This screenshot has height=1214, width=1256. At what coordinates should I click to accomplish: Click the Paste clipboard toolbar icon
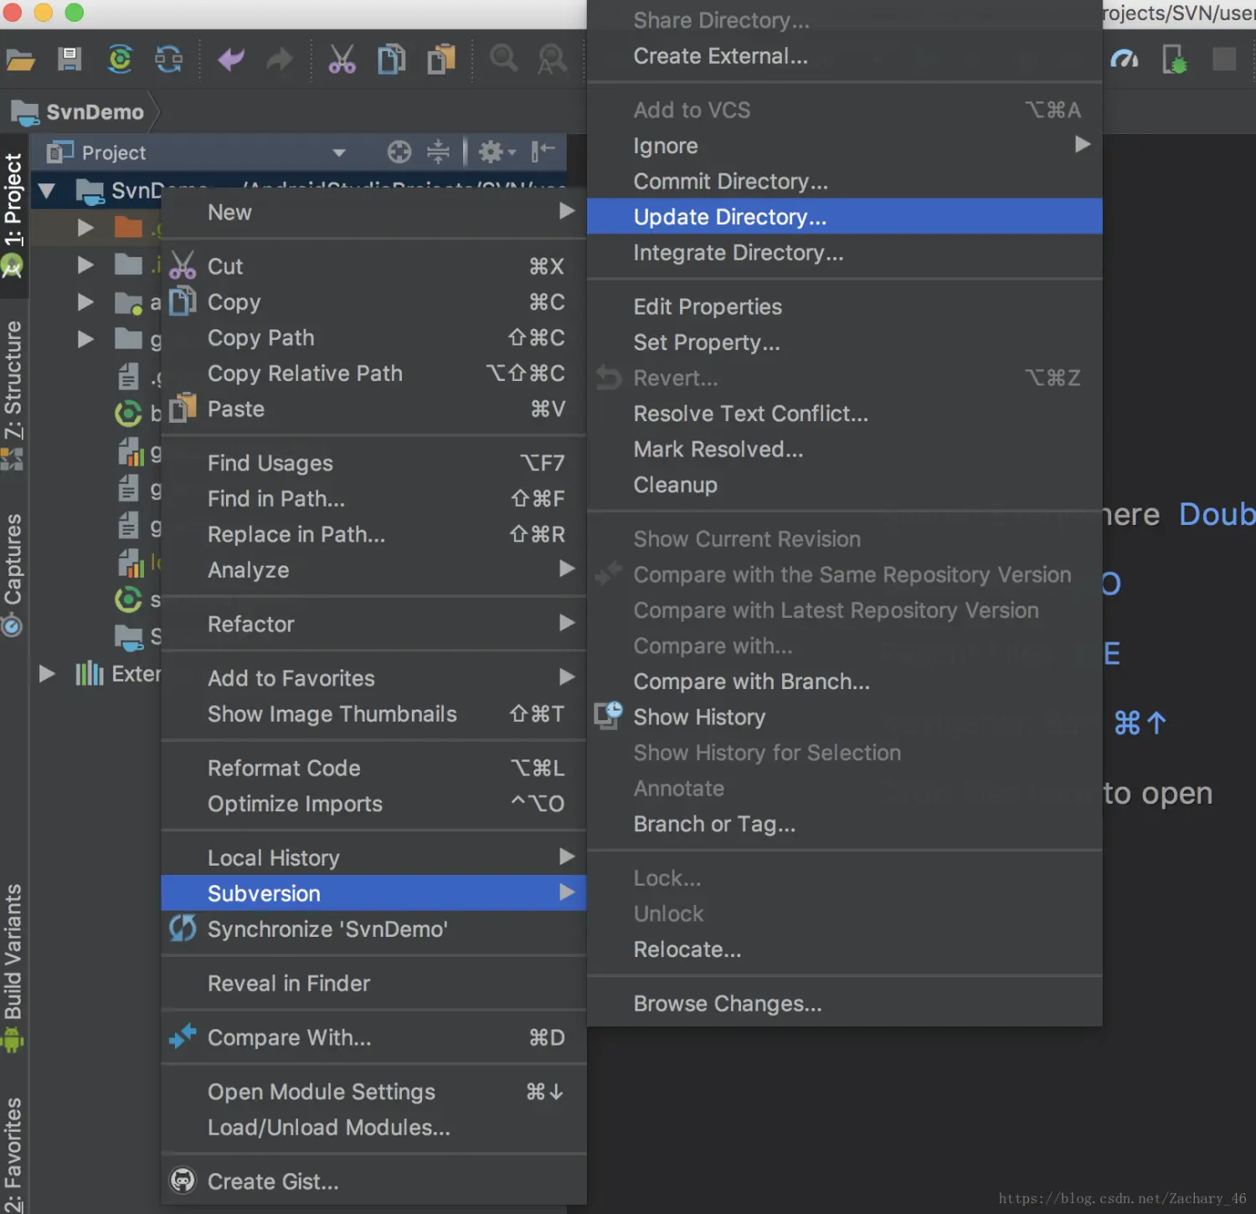pos(441,59)
